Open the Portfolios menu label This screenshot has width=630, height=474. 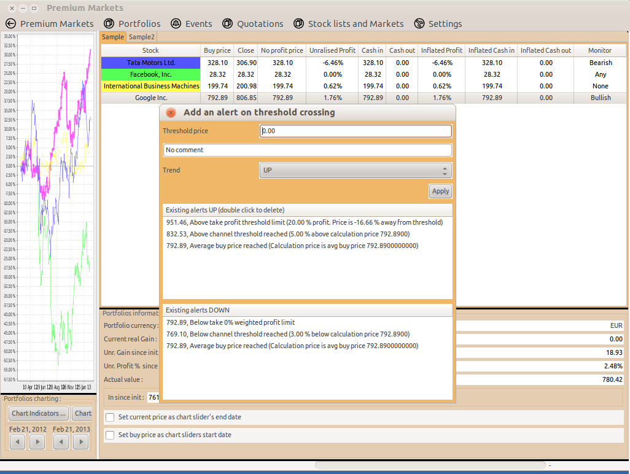139,24
